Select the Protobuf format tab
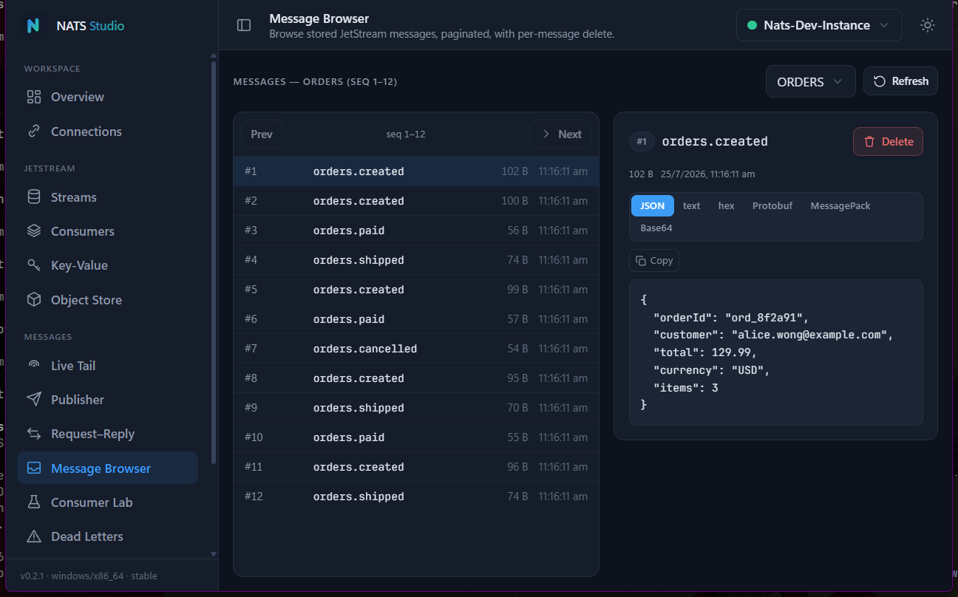The width and height of the screenshot is (958, 597). 772,205
